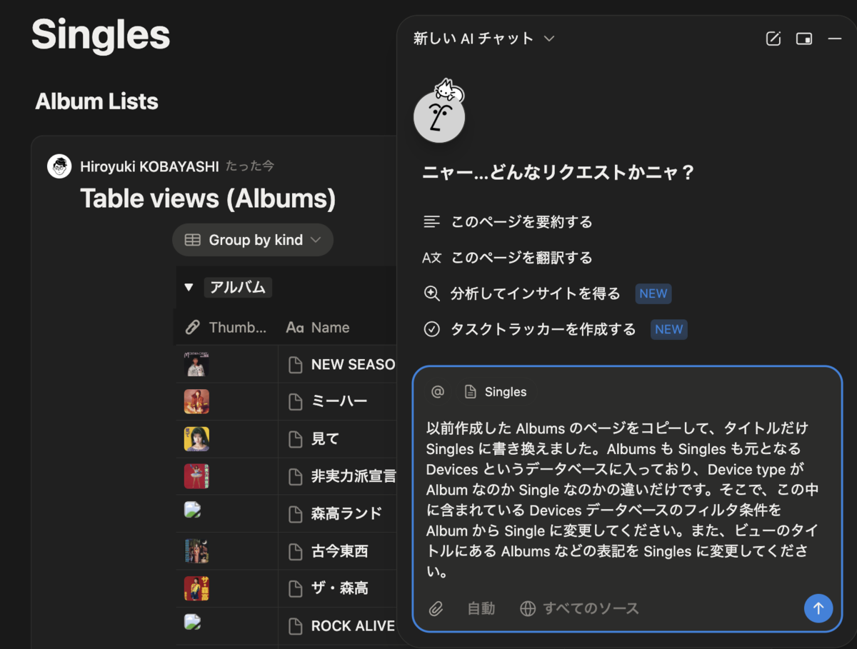The image size is (857, 649).
Task: Minimize the AI chat panel
Action: (x=834, y=39)
